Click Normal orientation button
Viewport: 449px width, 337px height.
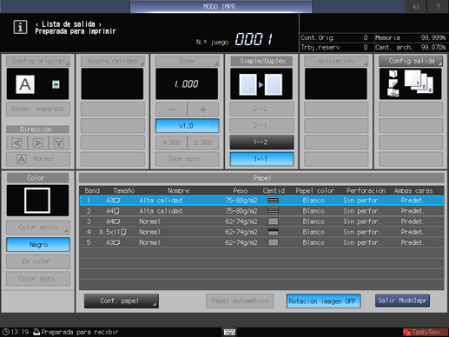pyautogui.click(x=38, y=159)
